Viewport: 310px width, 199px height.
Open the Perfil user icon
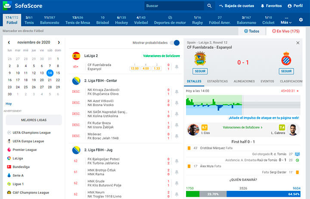point(289,6)
